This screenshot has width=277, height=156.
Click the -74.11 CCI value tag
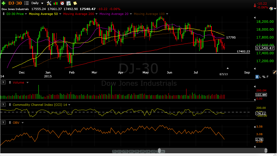[261, 113]
